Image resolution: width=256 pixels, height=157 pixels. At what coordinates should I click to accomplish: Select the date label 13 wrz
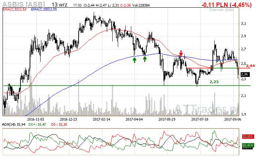(59, 5)
